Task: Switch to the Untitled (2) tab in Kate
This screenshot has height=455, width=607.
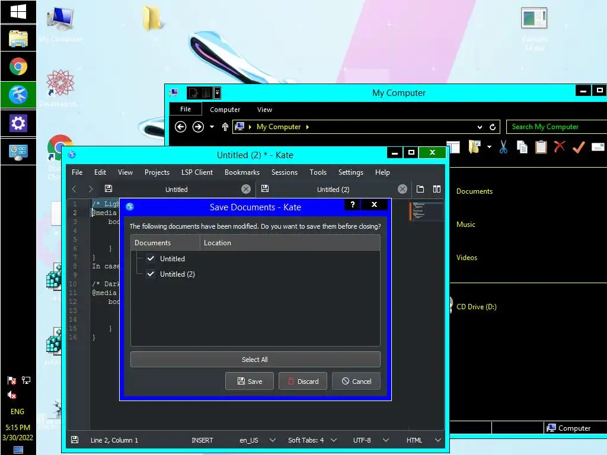Action: 333,189
